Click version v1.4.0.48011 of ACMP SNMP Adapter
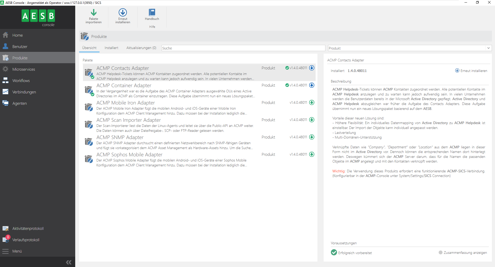The image size is (495, 267). [298, 137]
